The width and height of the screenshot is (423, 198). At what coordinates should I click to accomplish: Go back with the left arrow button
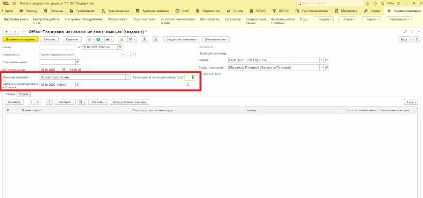pyautogui.click(x=7, y=32)
